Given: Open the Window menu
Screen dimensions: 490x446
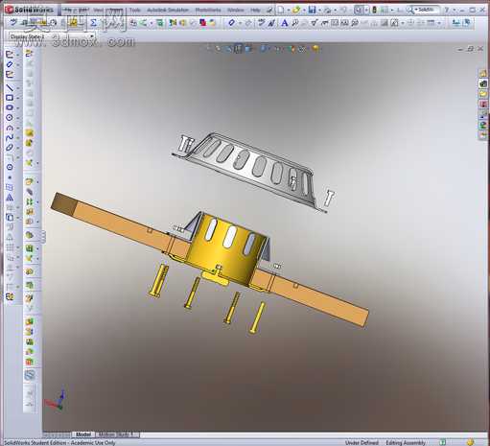Looking at the screenshot, I should 236,10.
